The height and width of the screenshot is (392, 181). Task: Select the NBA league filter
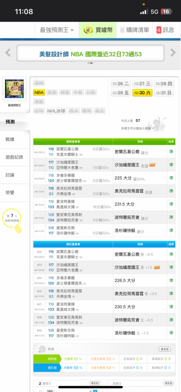(x=39, y=93)
